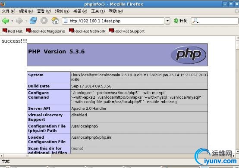Open the Bookmarks (书签) menu
Viewport: 239px width, 168px height.
coord(80,11)
